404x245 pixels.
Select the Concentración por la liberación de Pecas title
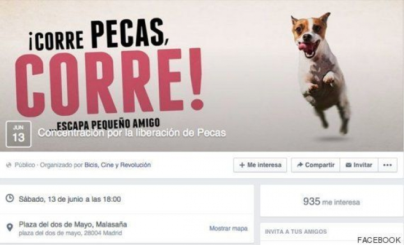[x=132, y=133]
